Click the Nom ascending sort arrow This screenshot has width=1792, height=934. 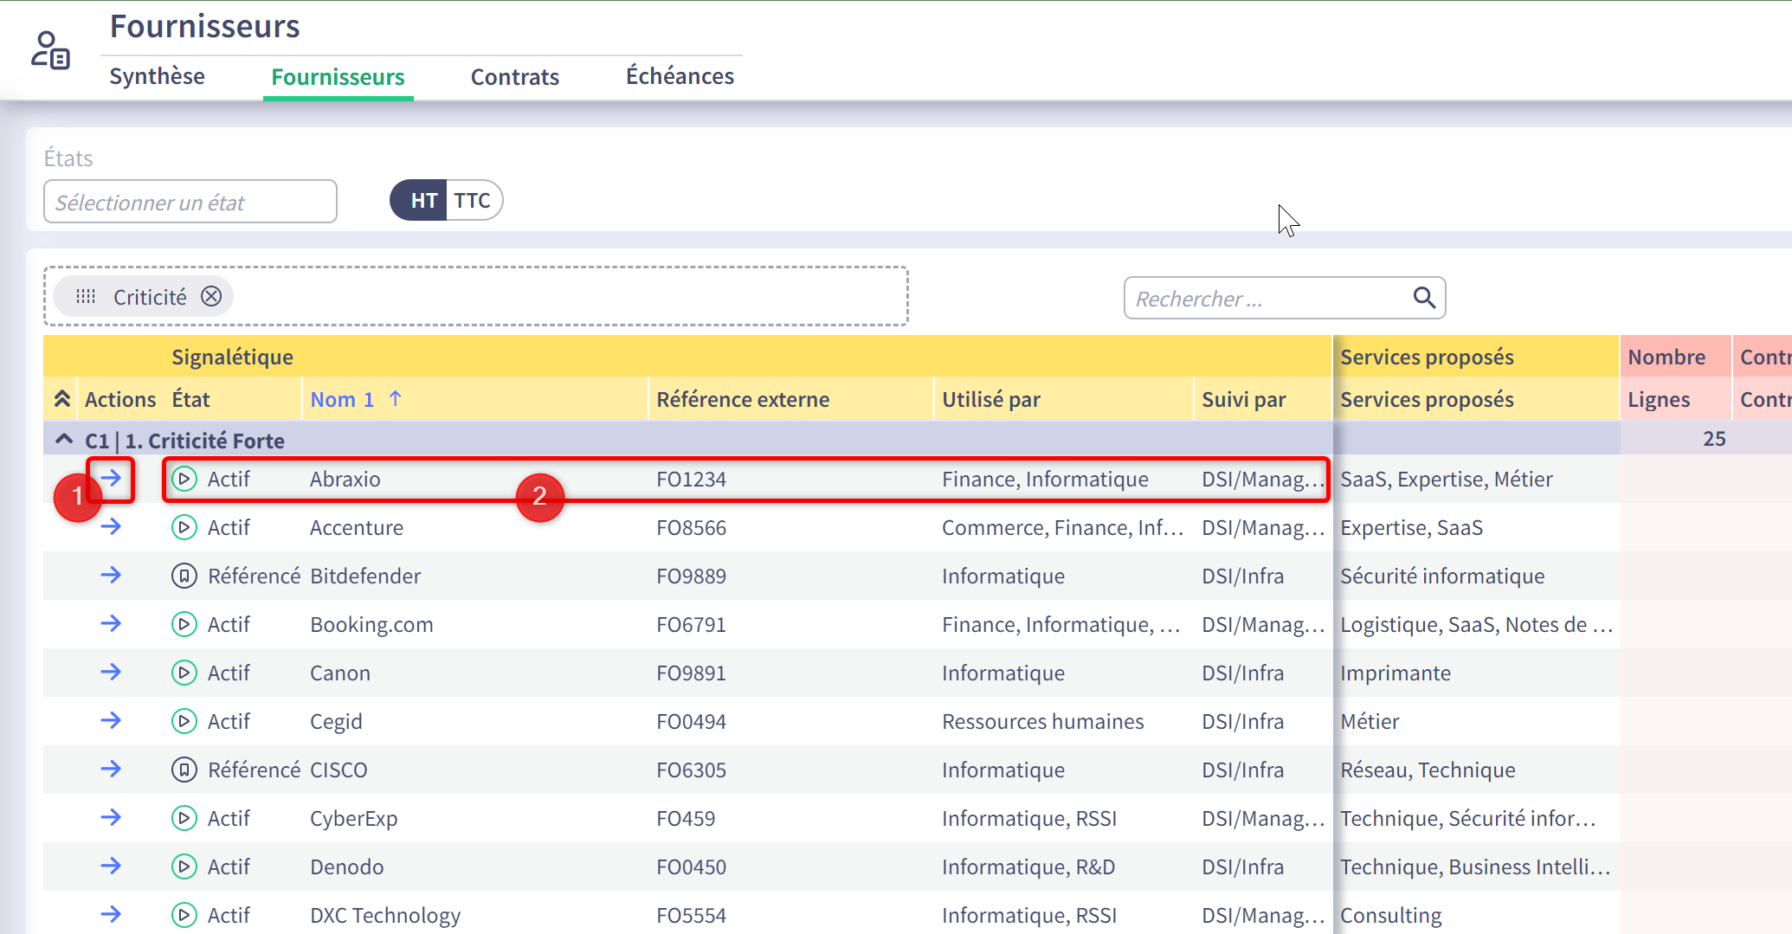[396, 399]
